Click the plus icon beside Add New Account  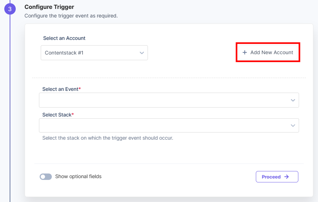245,52
